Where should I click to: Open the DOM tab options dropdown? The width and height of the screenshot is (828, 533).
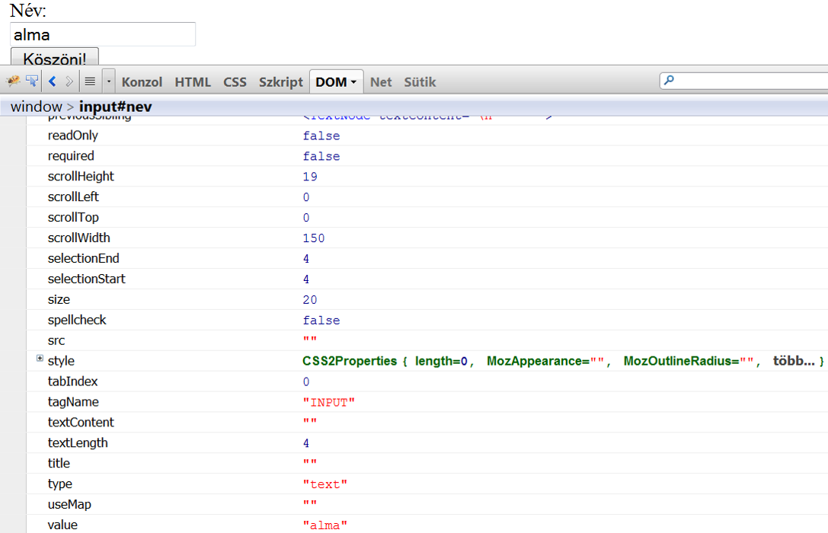click(354, 82)
